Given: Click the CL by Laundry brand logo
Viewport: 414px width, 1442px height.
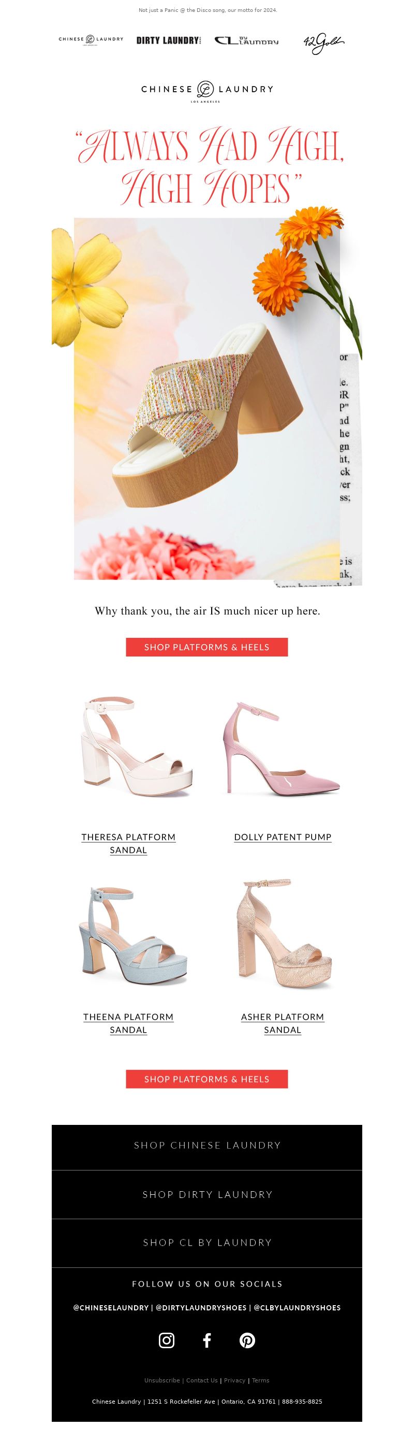Looking at the screenshot, I should coord(246,40).
